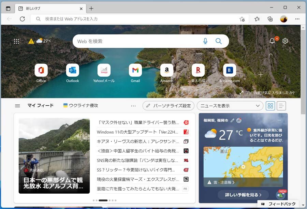Open the Collections icon
Screen dimensions: 307x209
[x=270, y=19]
